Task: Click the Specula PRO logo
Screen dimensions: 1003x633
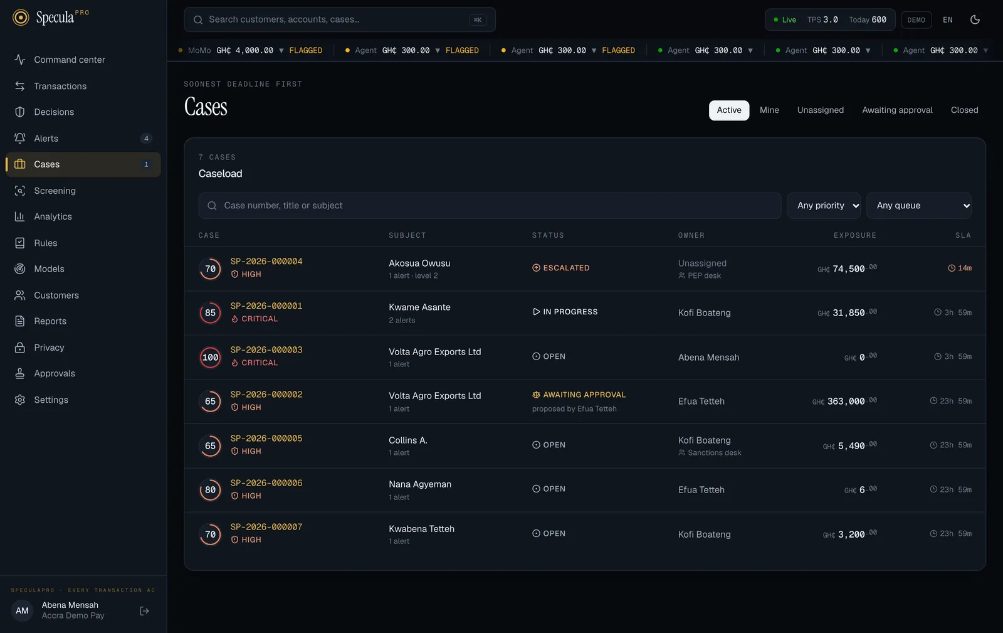Action: point(51,18)
